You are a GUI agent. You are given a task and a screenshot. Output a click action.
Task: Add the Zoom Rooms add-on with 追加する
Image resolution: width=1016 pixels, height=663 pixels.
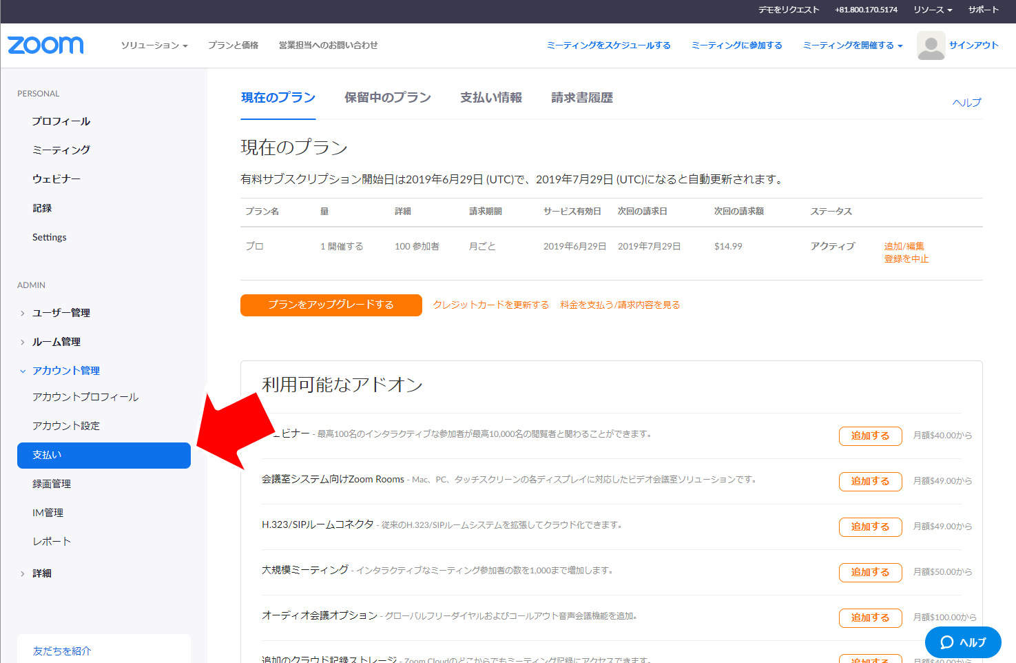coord(870,481)
